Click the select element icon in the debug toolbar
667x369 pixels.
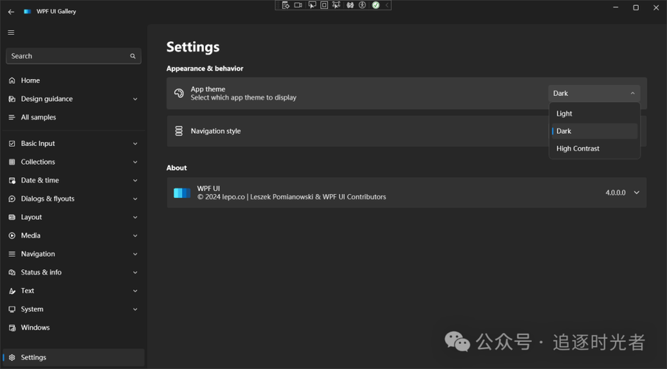pyautogui.click(x=312, y=5)
